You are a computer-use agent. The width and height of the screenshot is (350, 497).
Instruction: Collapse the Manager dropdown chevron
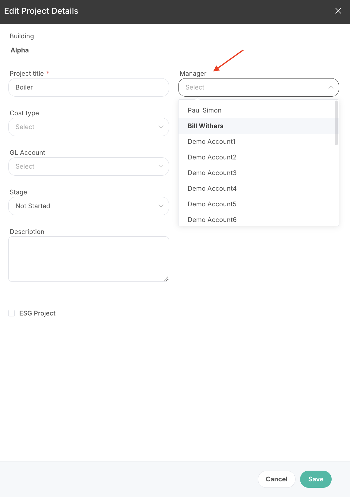click(x=331, y=87)
